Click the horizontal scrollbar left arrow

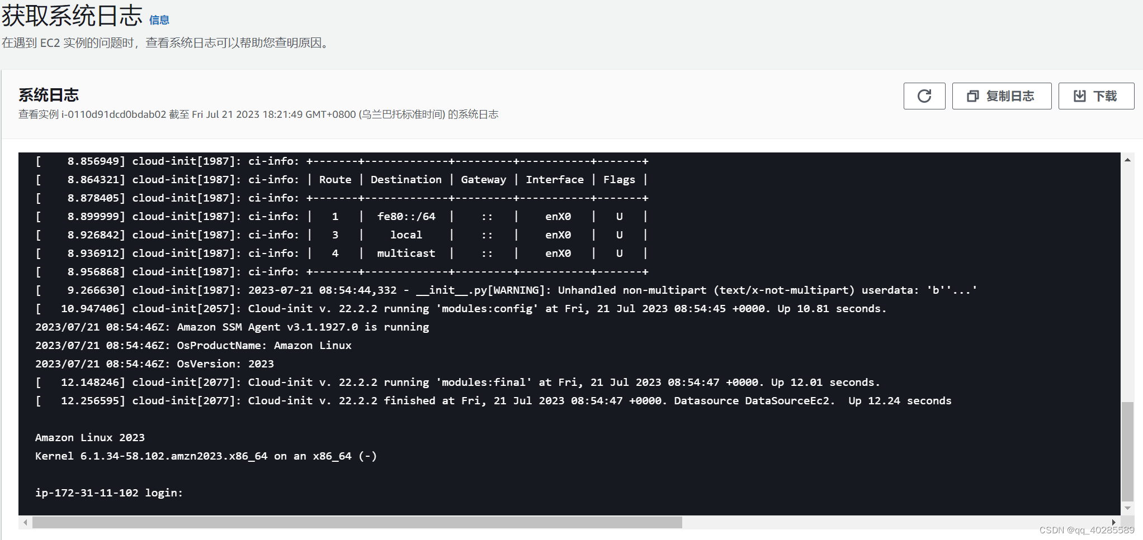pos(25,522)
